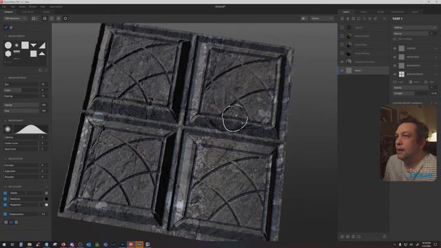The image size is (441, 248).
Task: Toggle visibility of the Paint 1 layer
Action: click(x=342, y=70)
